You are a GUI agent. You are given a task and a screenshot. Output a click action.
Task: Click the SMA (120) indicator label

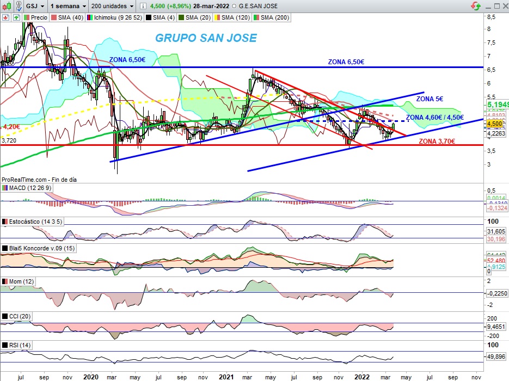[x=236, y=17]
